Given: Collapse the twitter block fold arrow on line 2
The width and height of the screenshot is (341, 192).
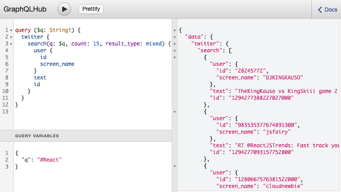Looking at the screenshot, I should coord(11,37).
